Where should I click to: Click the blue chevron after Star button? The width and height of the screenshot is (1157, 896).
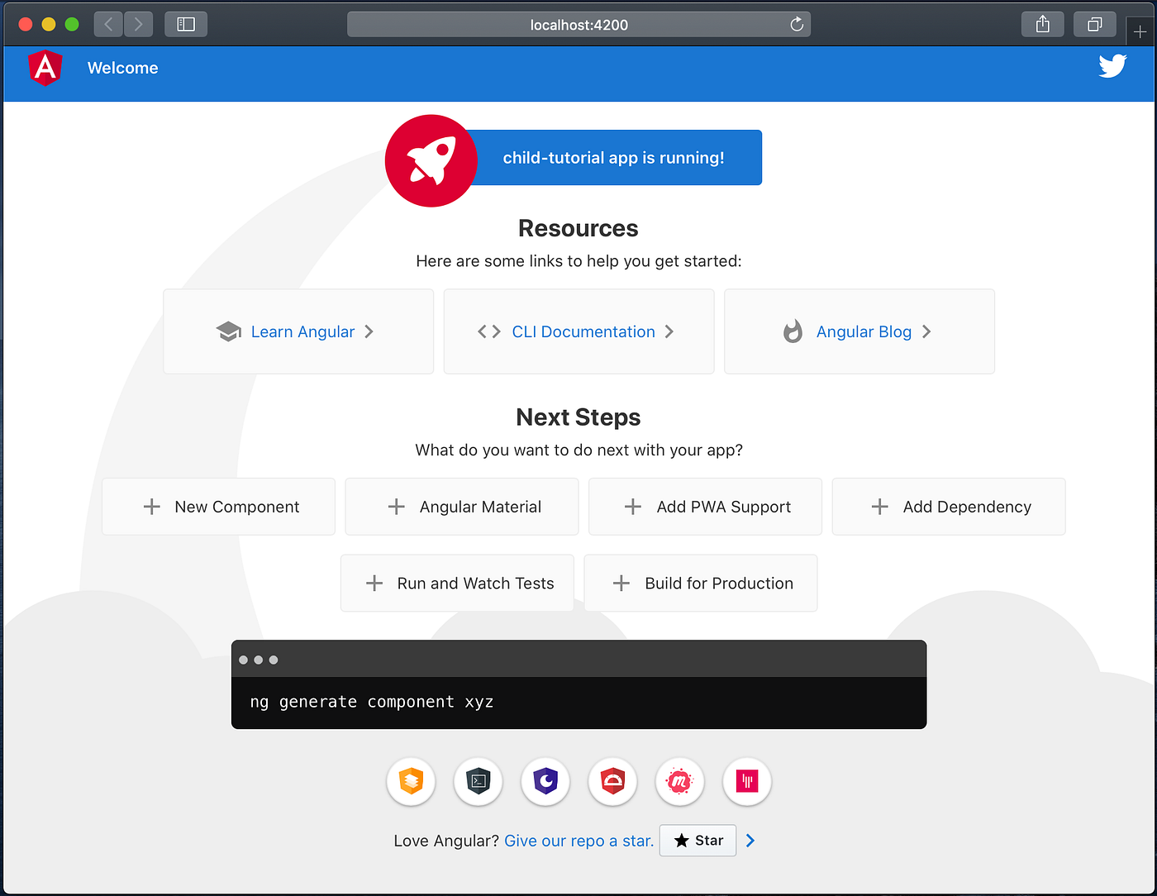(x=750, y=841)
